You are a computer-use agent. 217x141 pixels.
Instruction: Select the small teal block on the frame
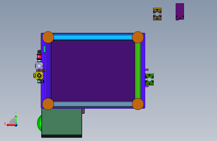point(44,49)
